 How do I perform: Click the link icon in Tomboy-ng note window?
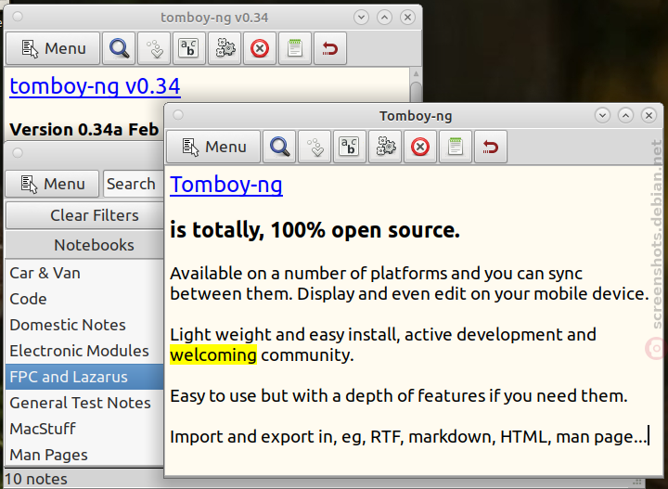pyautogui.click(x=315, y=147)
